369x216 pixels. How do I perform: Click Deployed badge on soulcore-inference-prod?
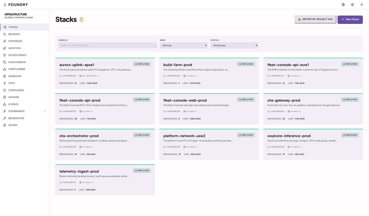point(350,135)
